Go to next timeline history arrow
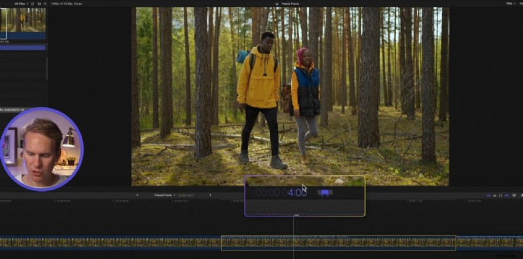The height and width of the screenshot is (259, 523). (x=210, y=195)
